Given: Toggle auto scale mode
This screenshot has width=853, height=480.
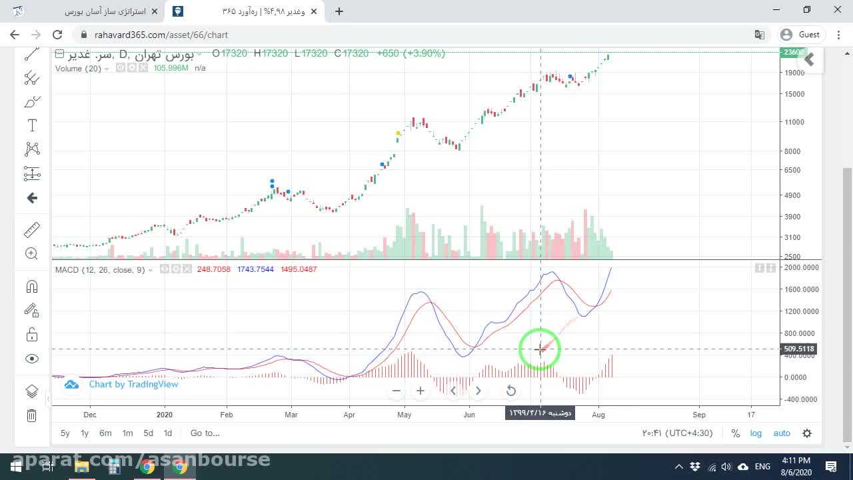Looking at the screenshot, I should coord(782,433).
